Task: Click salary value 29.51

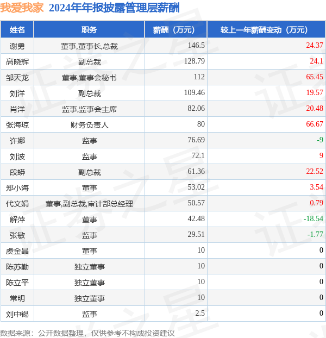Action: coord(196,234)
